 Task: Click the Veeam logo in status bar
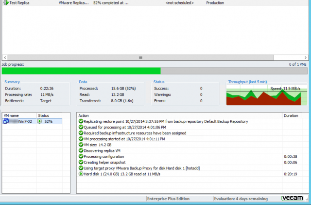(293, 198)
